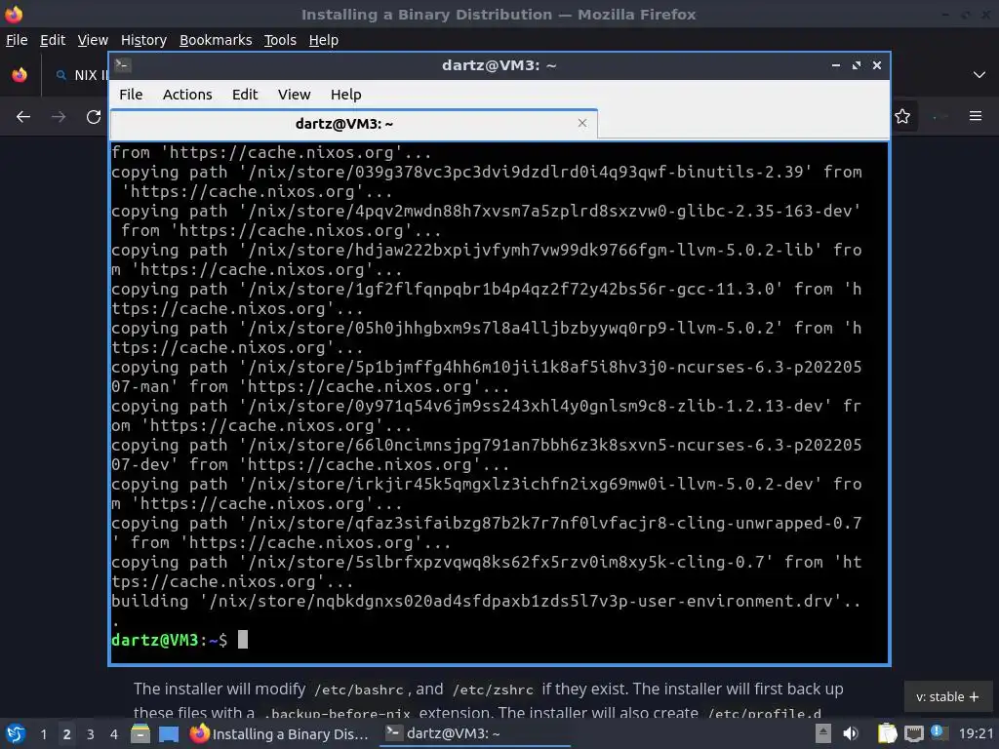Open Firefox View from the tab bar icon

coord(20,74)
